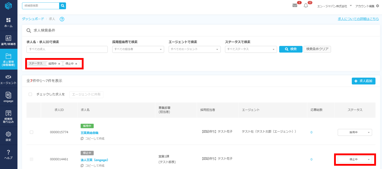
Task: Remove the 停止中 status filter tag
Action: pyautogui.click(x=76, y=64)
